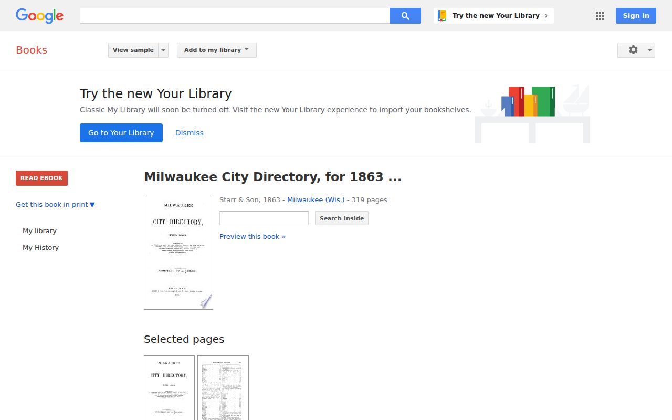The height and width of the screenshot is (420, 672).
Task: Focus the Search inside text field
Action: [264, 218]
